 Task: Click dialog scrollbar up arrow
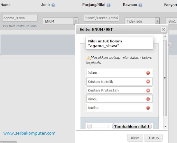(165, 36)
